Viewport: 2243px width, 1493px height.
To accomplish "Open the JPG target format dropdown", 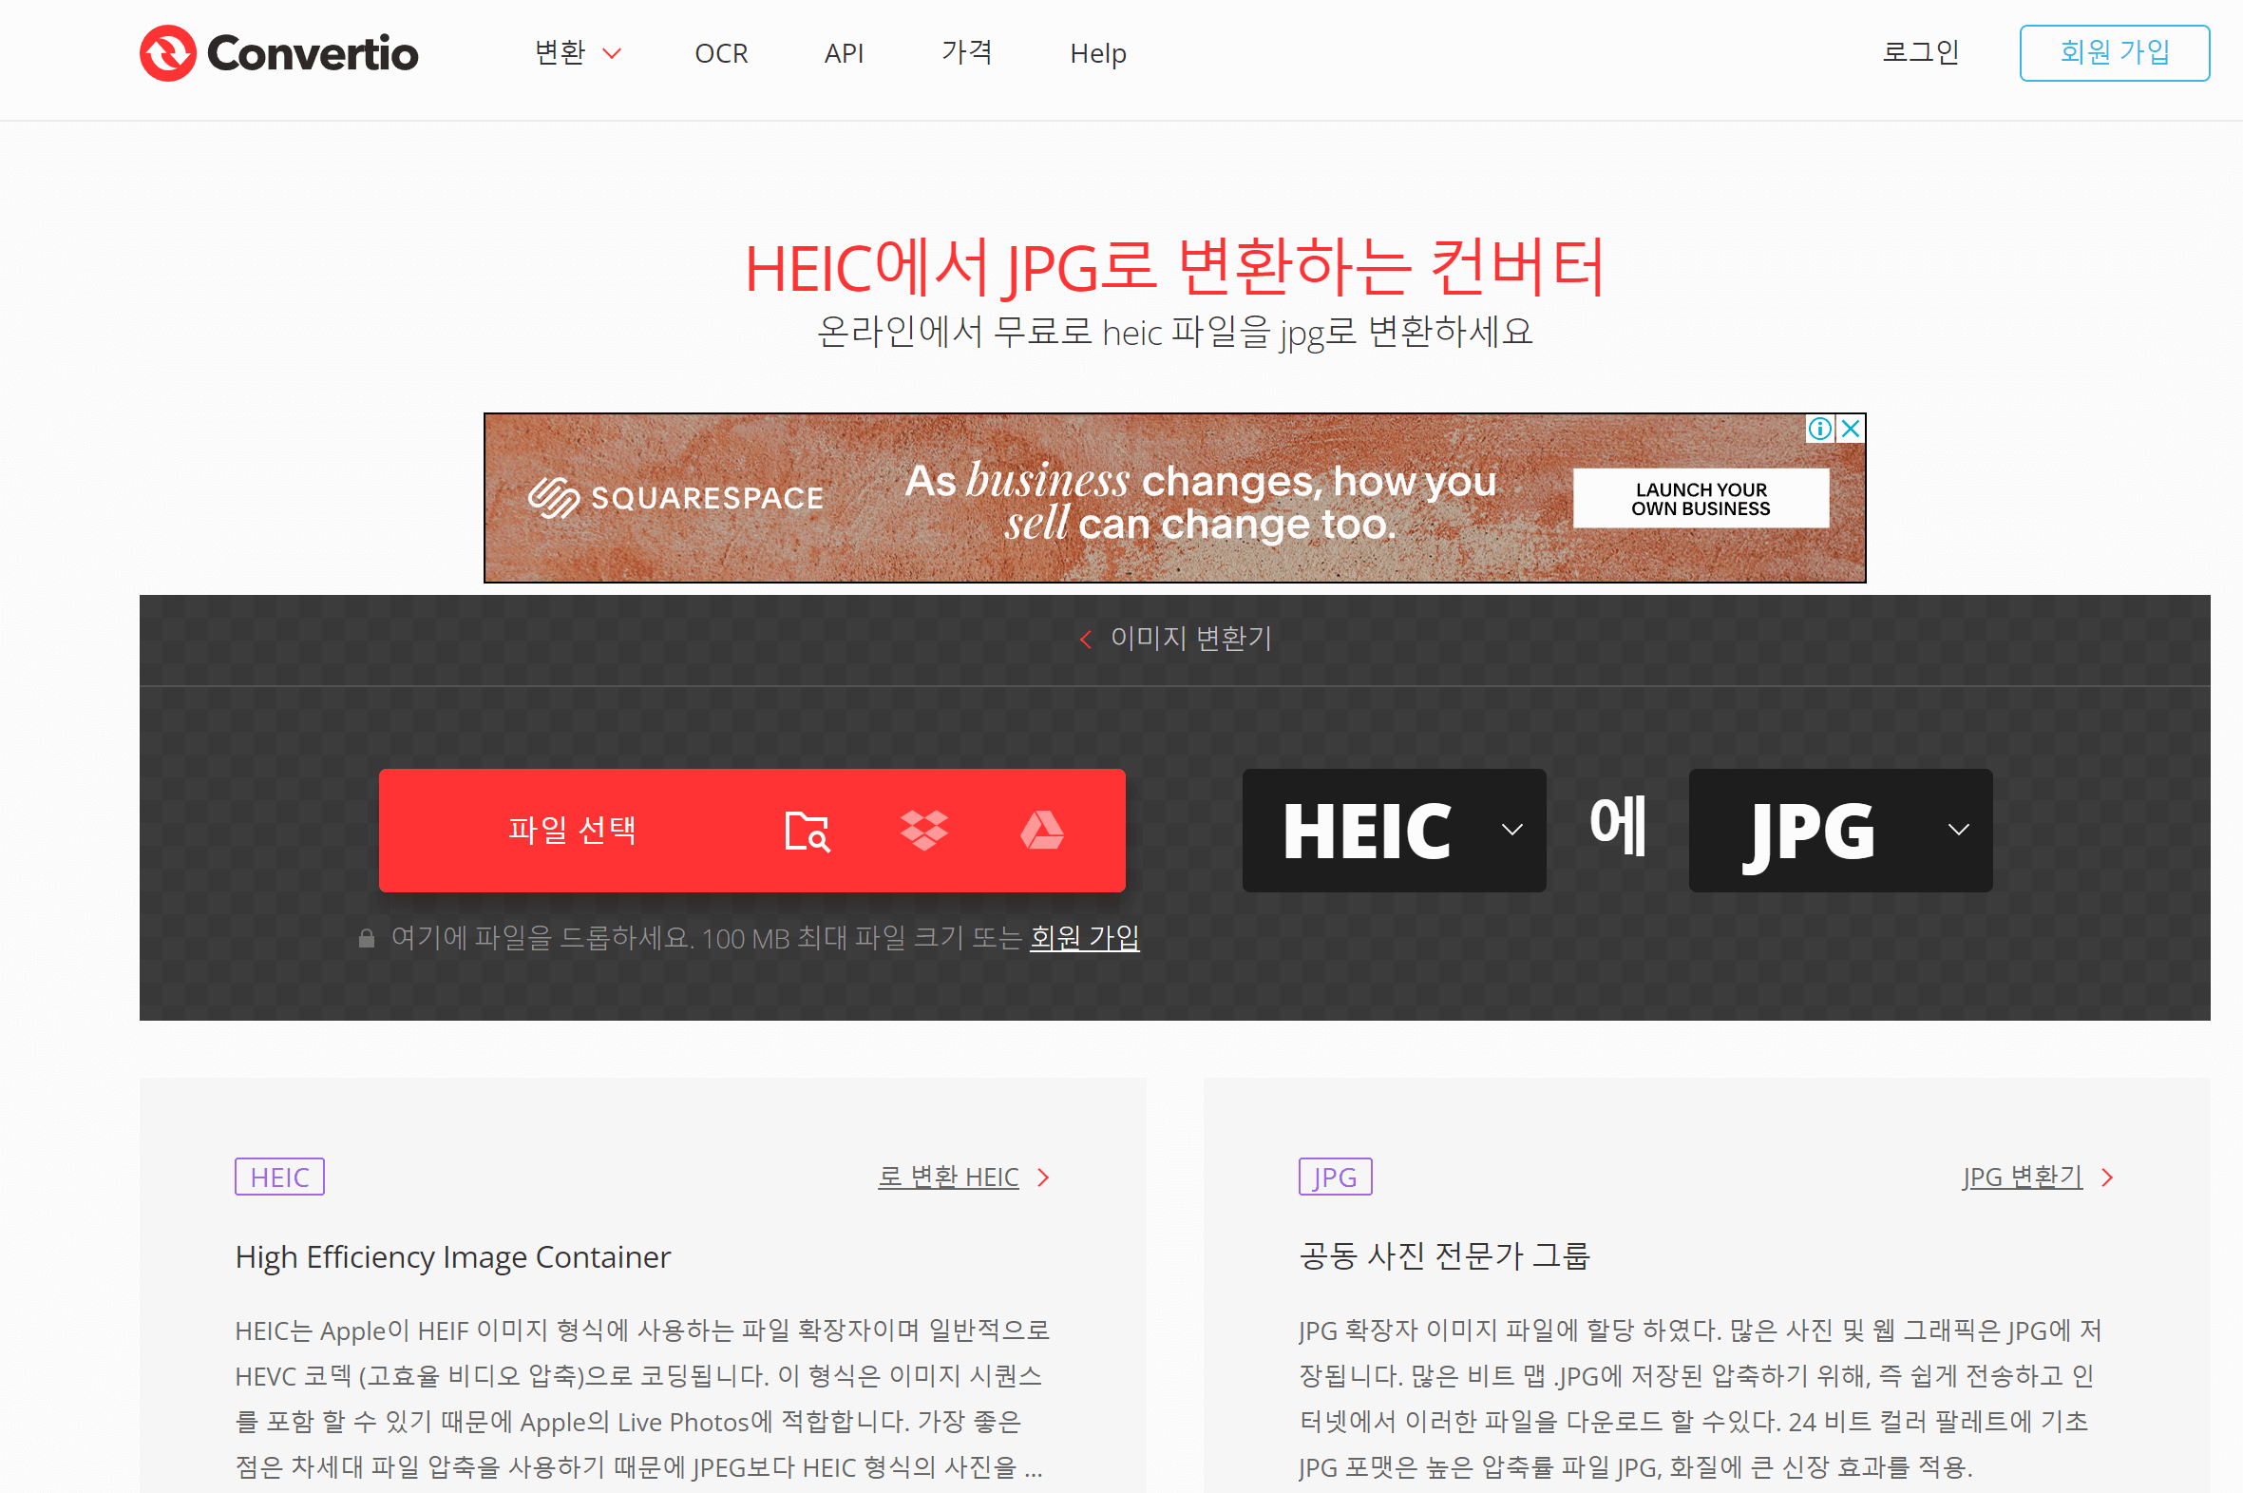I will pyautogui.click(x=1838, y=830).
